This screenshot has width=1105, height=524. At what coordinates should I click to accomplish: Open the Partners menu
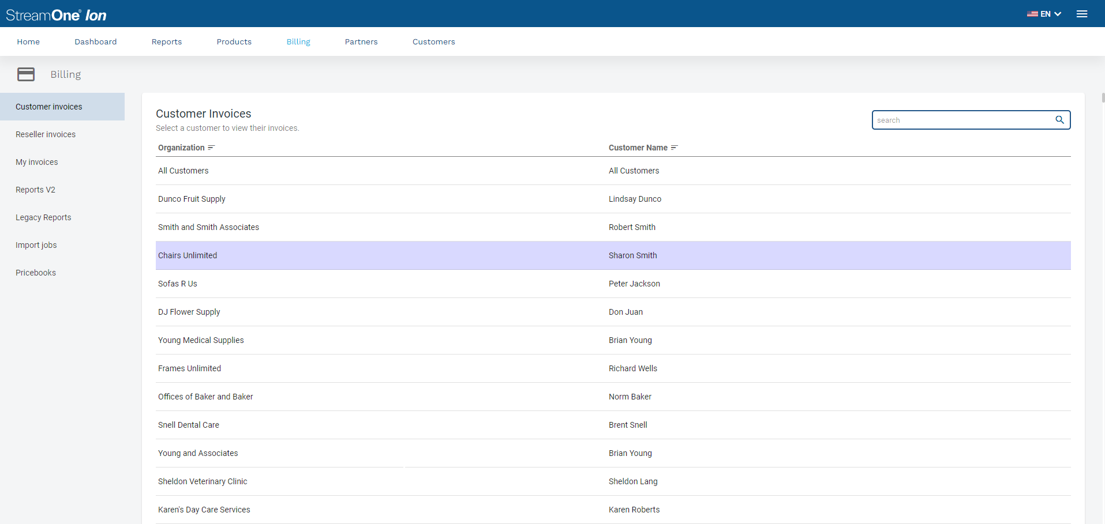[361, 42]
